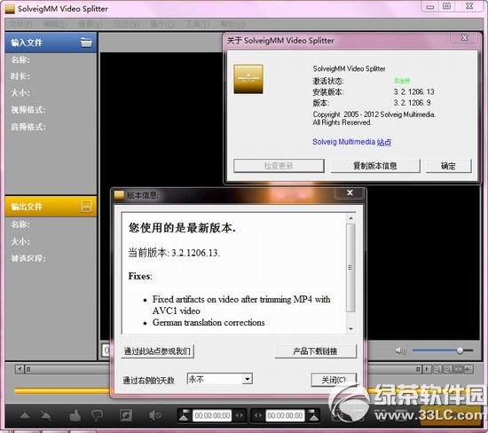Image resolution: width=488 pixels, height=433 pixels.
Task: Click the thumbs-up keep fragment icon
Action: point(75,415)
